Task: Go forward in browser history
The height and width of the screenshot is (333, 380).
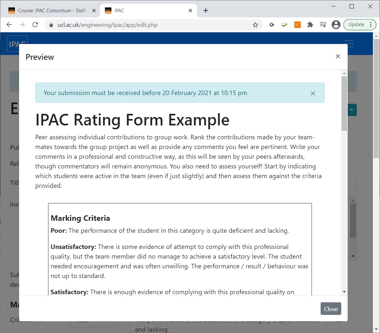Action: point(22,25)
